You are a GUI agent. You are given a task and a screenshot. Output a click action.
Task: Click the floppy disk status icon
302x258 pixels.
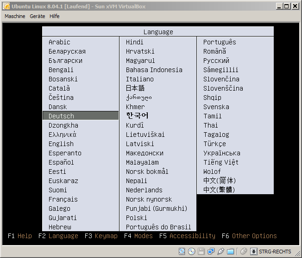point(201,251)
